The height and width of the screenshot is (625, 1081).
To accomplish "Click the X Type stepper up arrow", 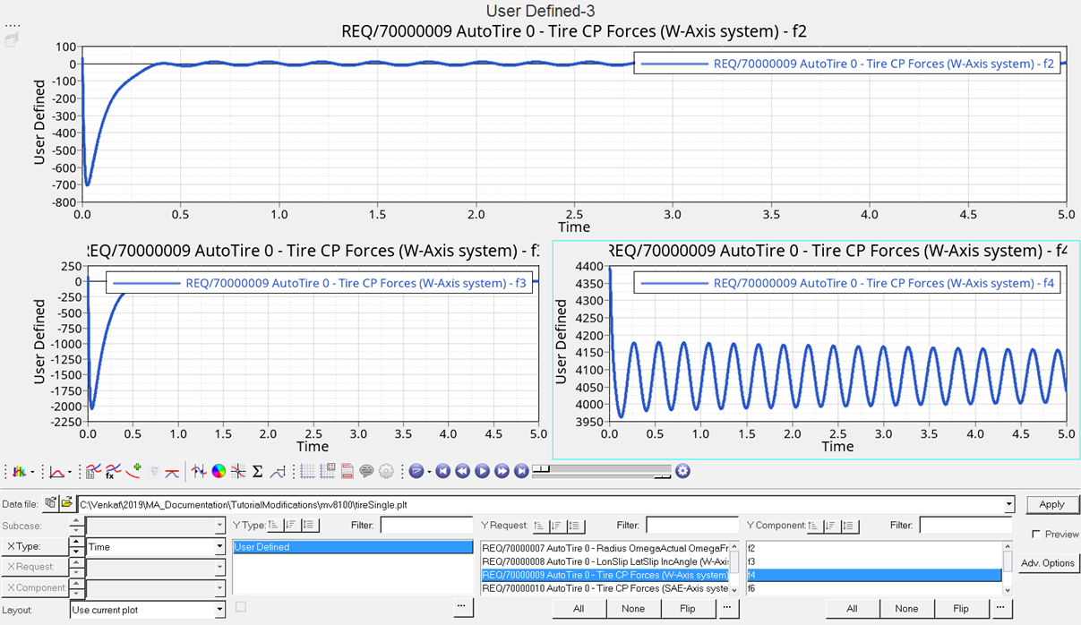I will [x=76, y=542].
